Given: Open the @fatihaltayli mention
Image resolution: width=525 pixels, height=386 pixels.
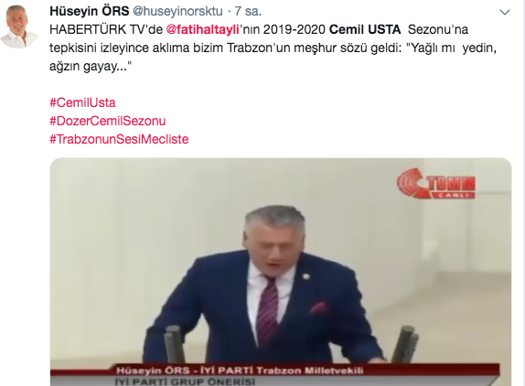Looking at the screenshot, I should [x=202, y=30].
